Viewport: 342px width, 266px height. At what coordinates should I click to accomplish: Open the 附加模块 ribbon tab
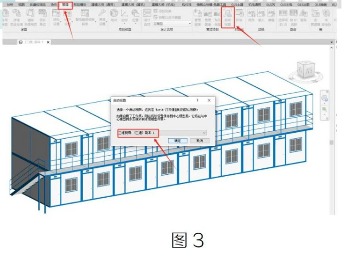79,4
